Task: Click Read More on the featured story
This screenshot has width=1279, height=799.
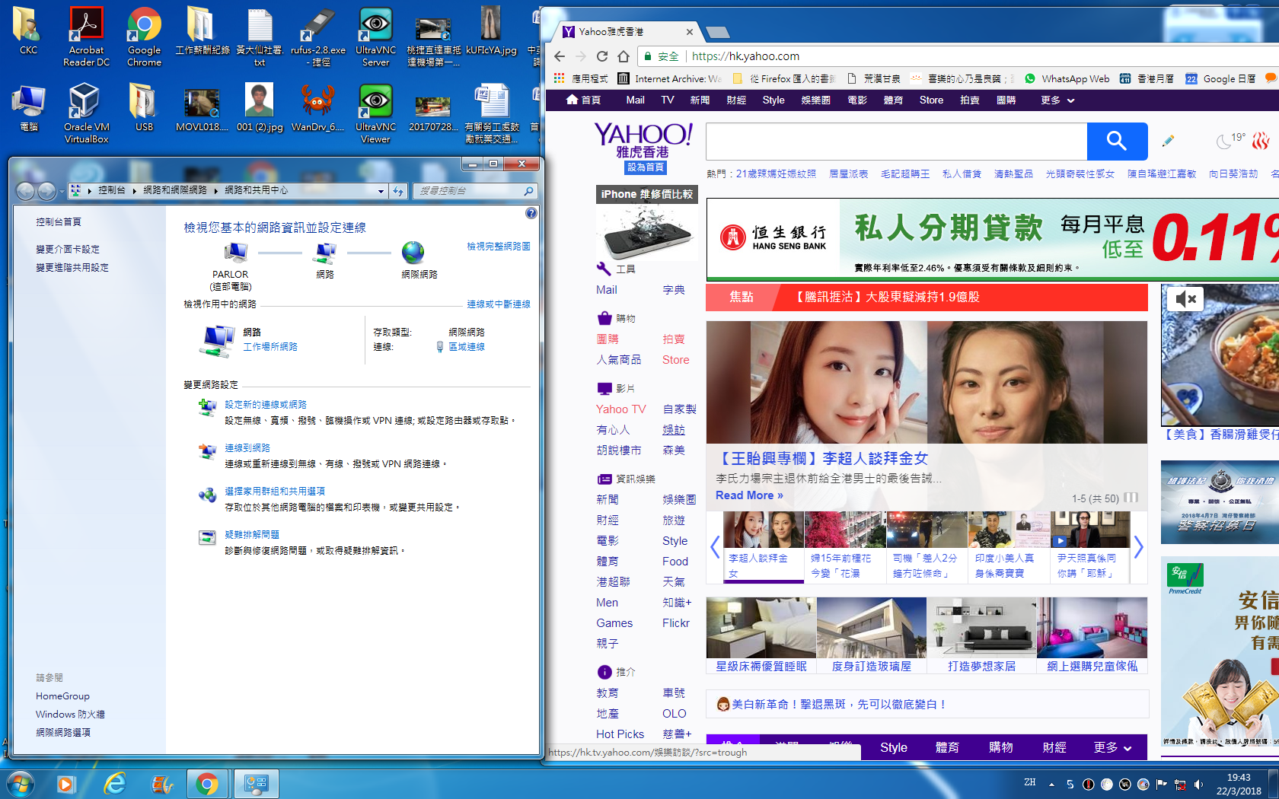Action: (x=749, y=495)
